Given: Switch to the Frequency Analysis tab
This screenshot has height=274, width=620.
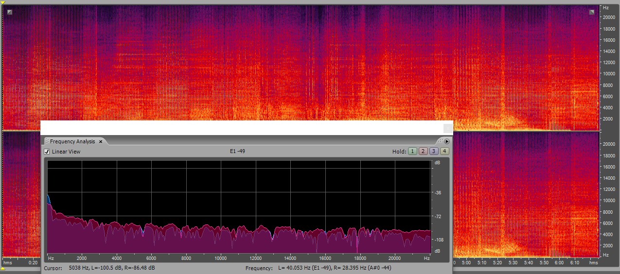Looking at the screenshot, I should [x=72, y=141].
